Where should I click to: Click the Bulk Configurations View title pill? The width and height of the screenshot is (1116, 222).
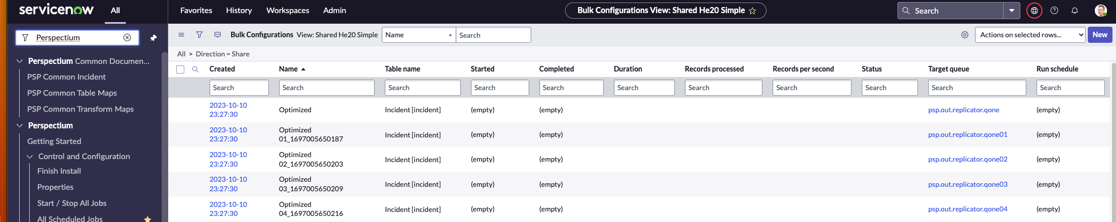click(665, 11)
